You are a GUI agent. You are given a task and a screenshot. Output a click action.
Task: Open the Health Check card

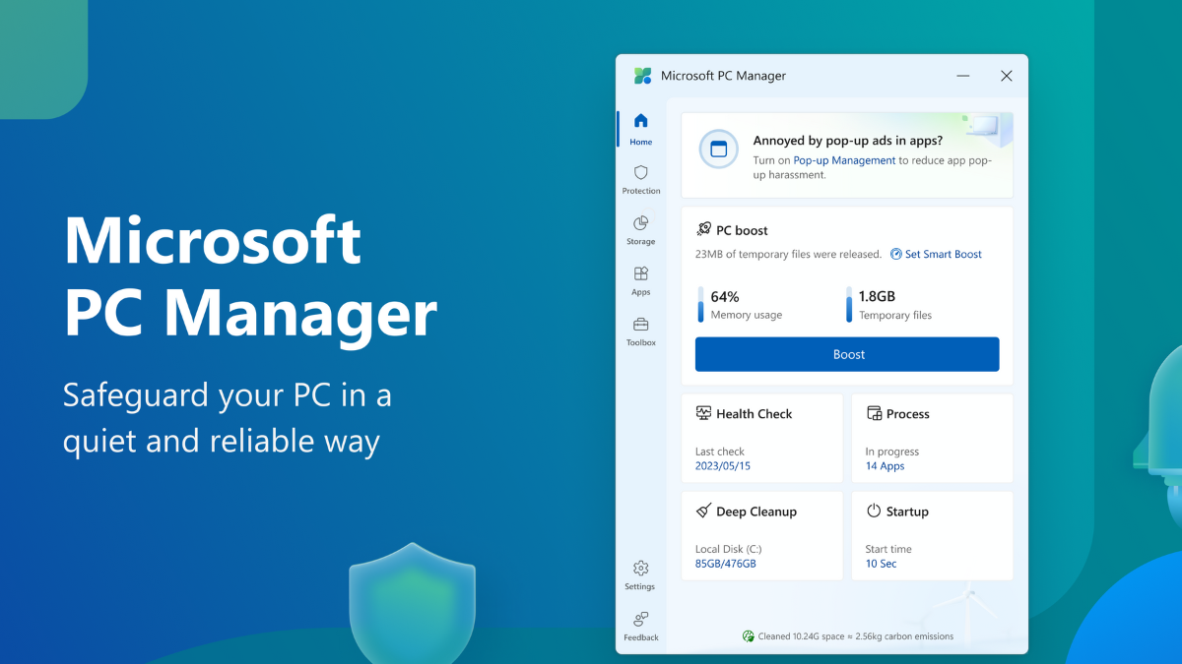(761, 438)
